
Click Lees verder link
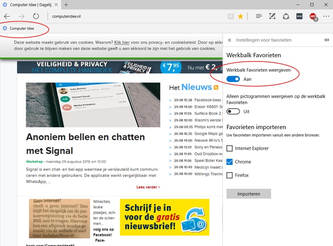tap(148, 187)
